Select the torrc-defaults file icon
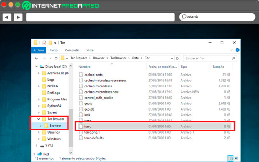 point(81,138)
